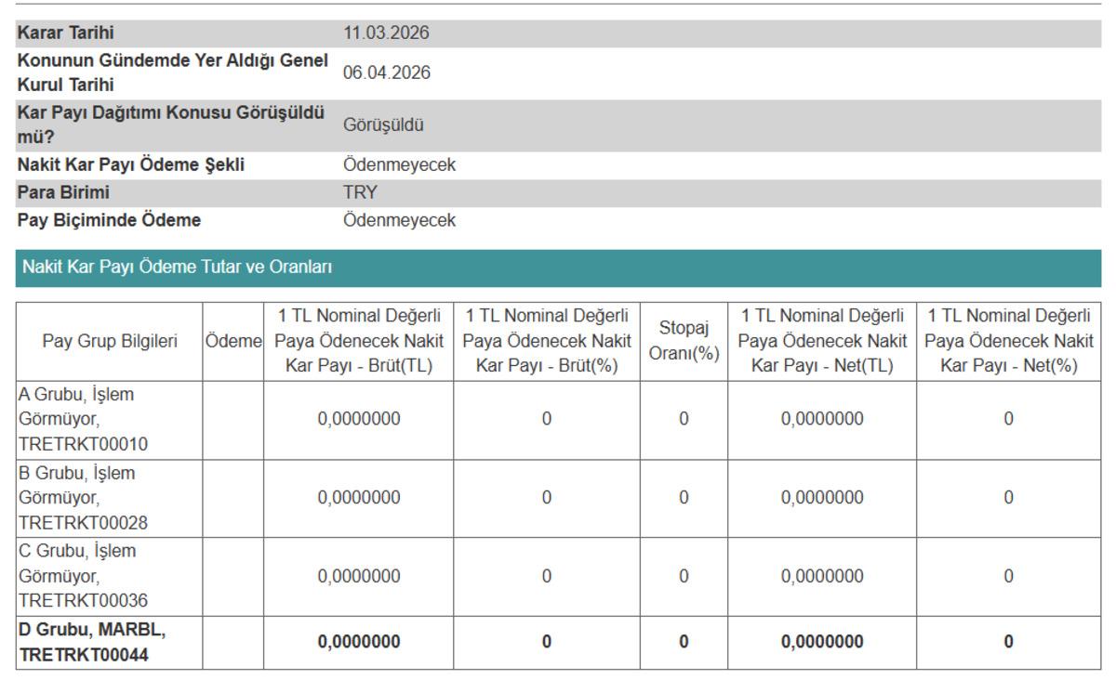
Task: Select the B Grubu TRETRKT00028 row label
Action: click(83, 498)
